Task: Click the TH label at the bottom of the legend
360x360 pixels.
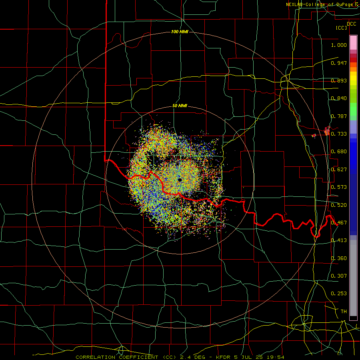Action: click(x=344, y=312)
